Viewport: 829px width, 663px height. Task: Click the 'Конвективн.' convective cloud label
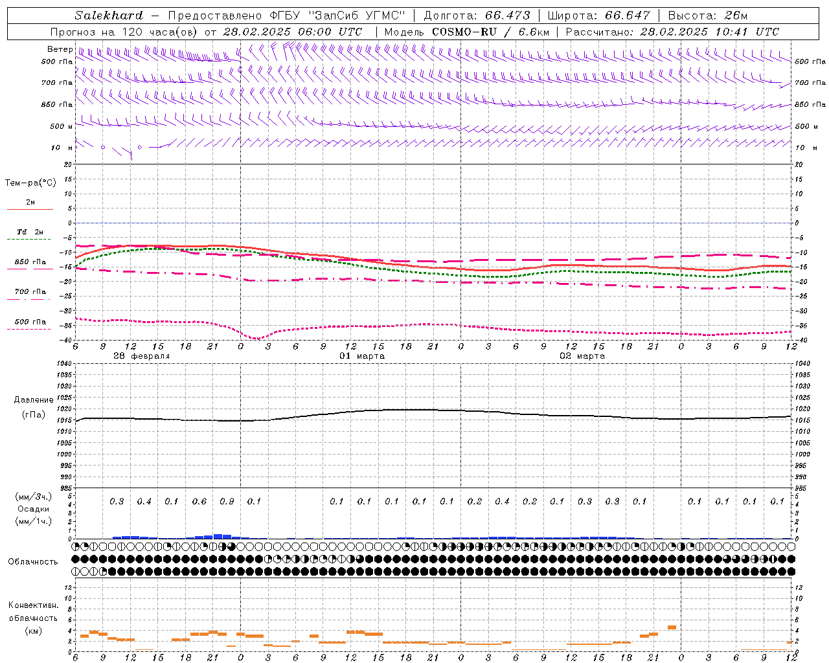click(x=34, y=605)
